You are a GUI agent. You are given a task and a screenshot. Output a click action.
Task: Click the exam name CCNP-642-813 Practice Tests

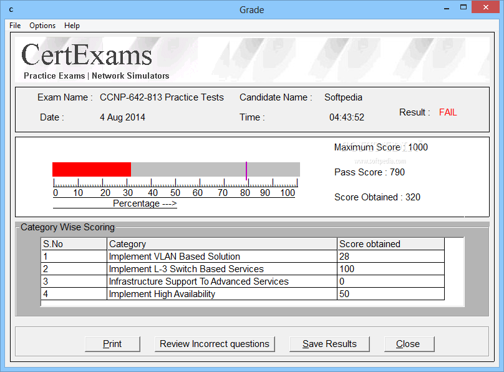(x=162, y=97)
